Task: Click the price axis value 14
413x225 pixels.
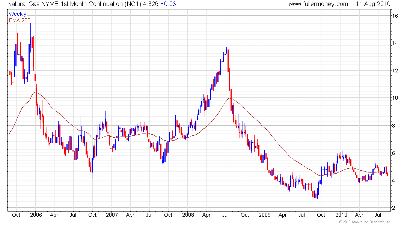Action: (395, 43)
